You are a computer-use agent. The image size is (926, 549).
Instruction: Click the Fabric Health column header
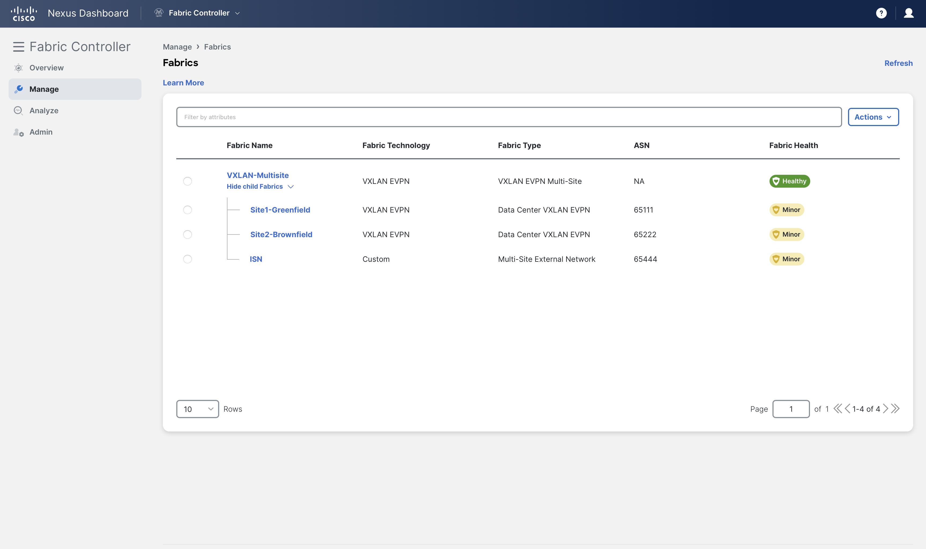click(794, 145)
